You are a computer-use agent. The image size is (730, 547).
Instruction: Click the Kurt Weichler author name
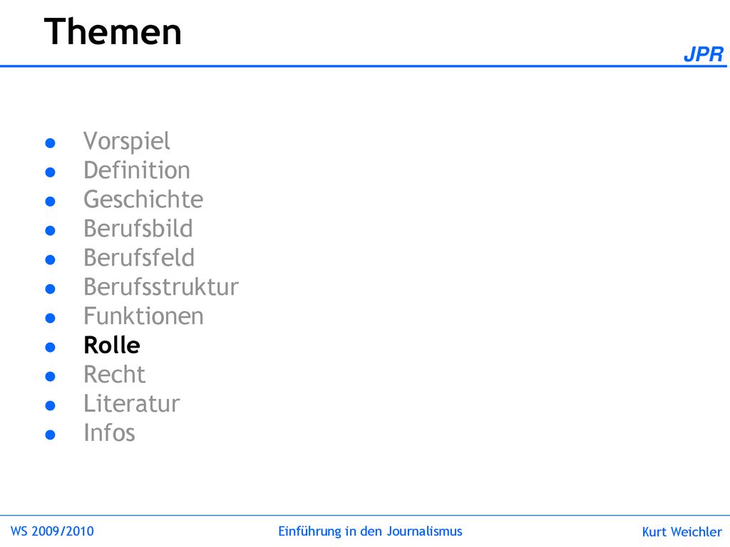pos(682,531)
